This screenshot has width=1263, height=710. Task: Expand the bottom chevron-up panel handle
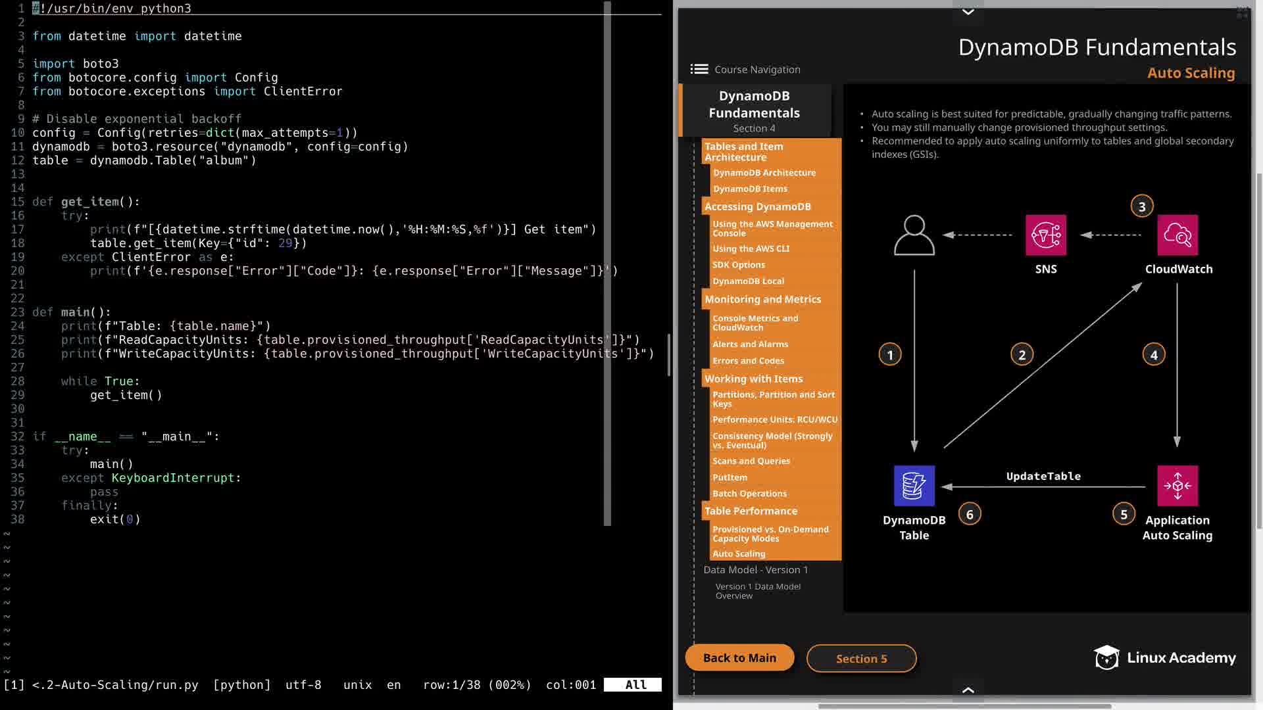(968, 690)
